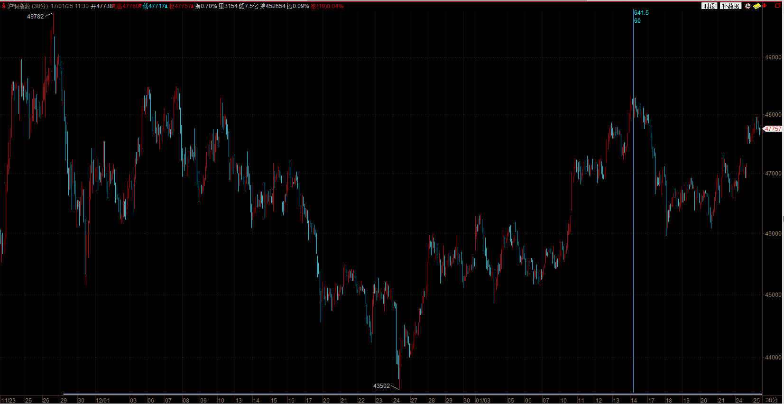
Task: Click the 11/23 date on time axis
Action: click(9, 401)
